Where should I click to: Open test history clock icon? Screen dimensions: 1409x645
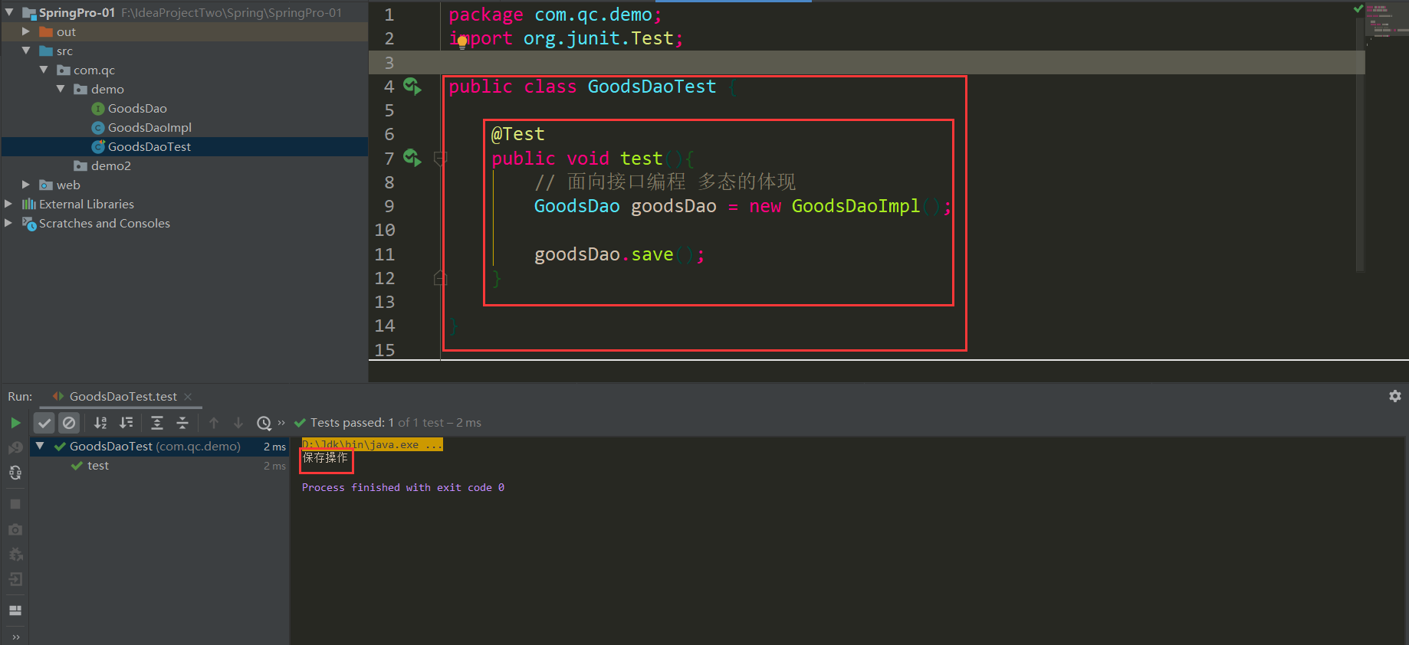coord(264,423)
